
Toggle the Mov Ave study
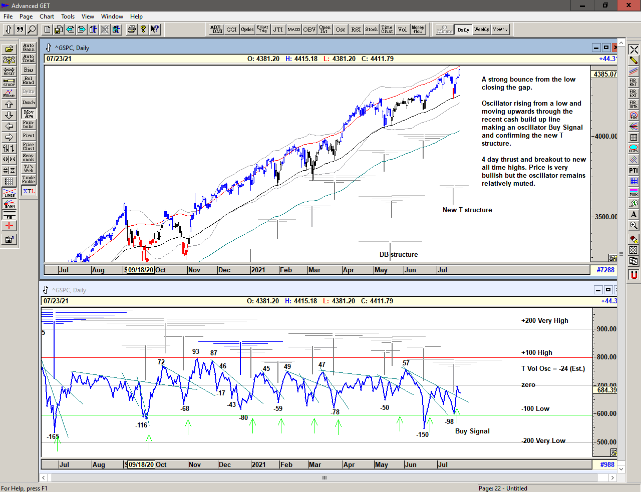(29, 114)
